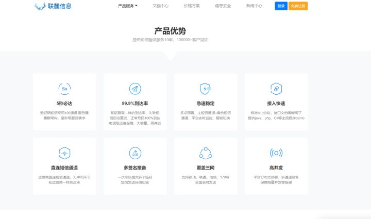
Task: Click the 覆盖三网 card title
Action: tap(206, 167)
